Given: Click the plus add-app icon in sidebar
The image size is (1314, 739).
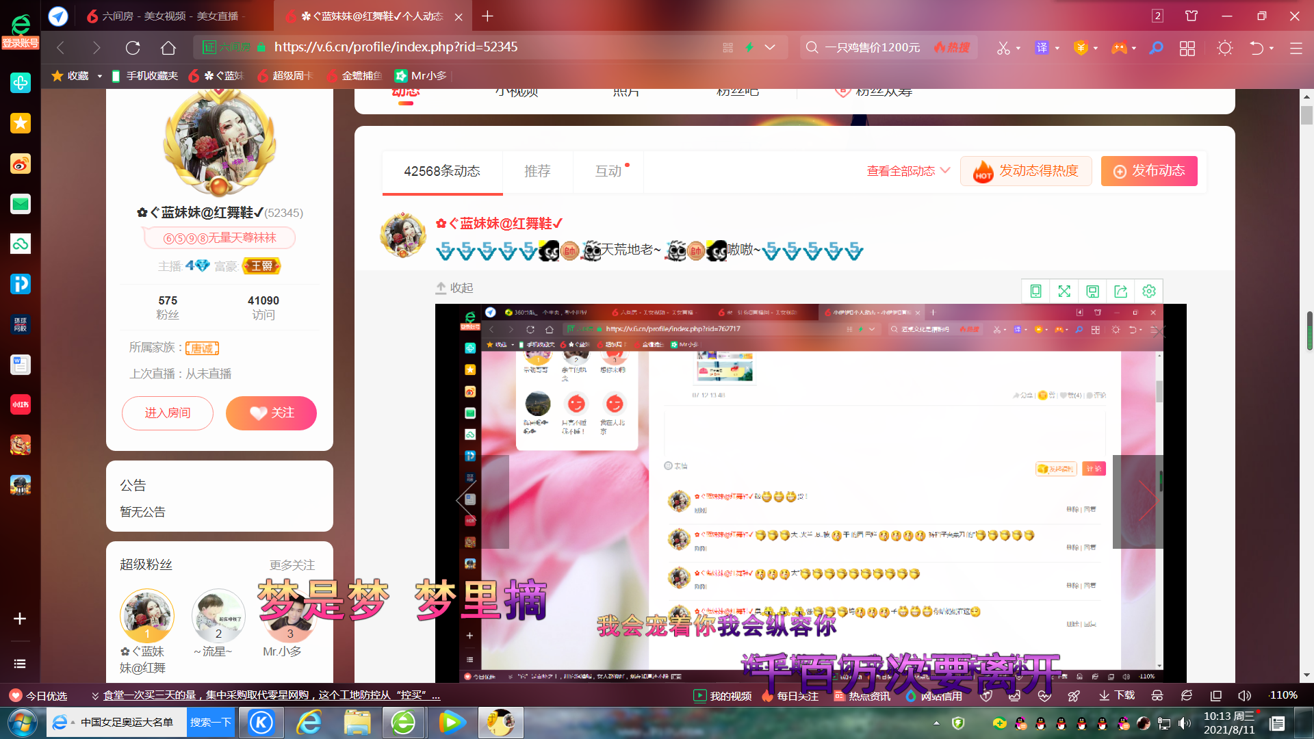Looking at the screenshot, I should (20, 619).
